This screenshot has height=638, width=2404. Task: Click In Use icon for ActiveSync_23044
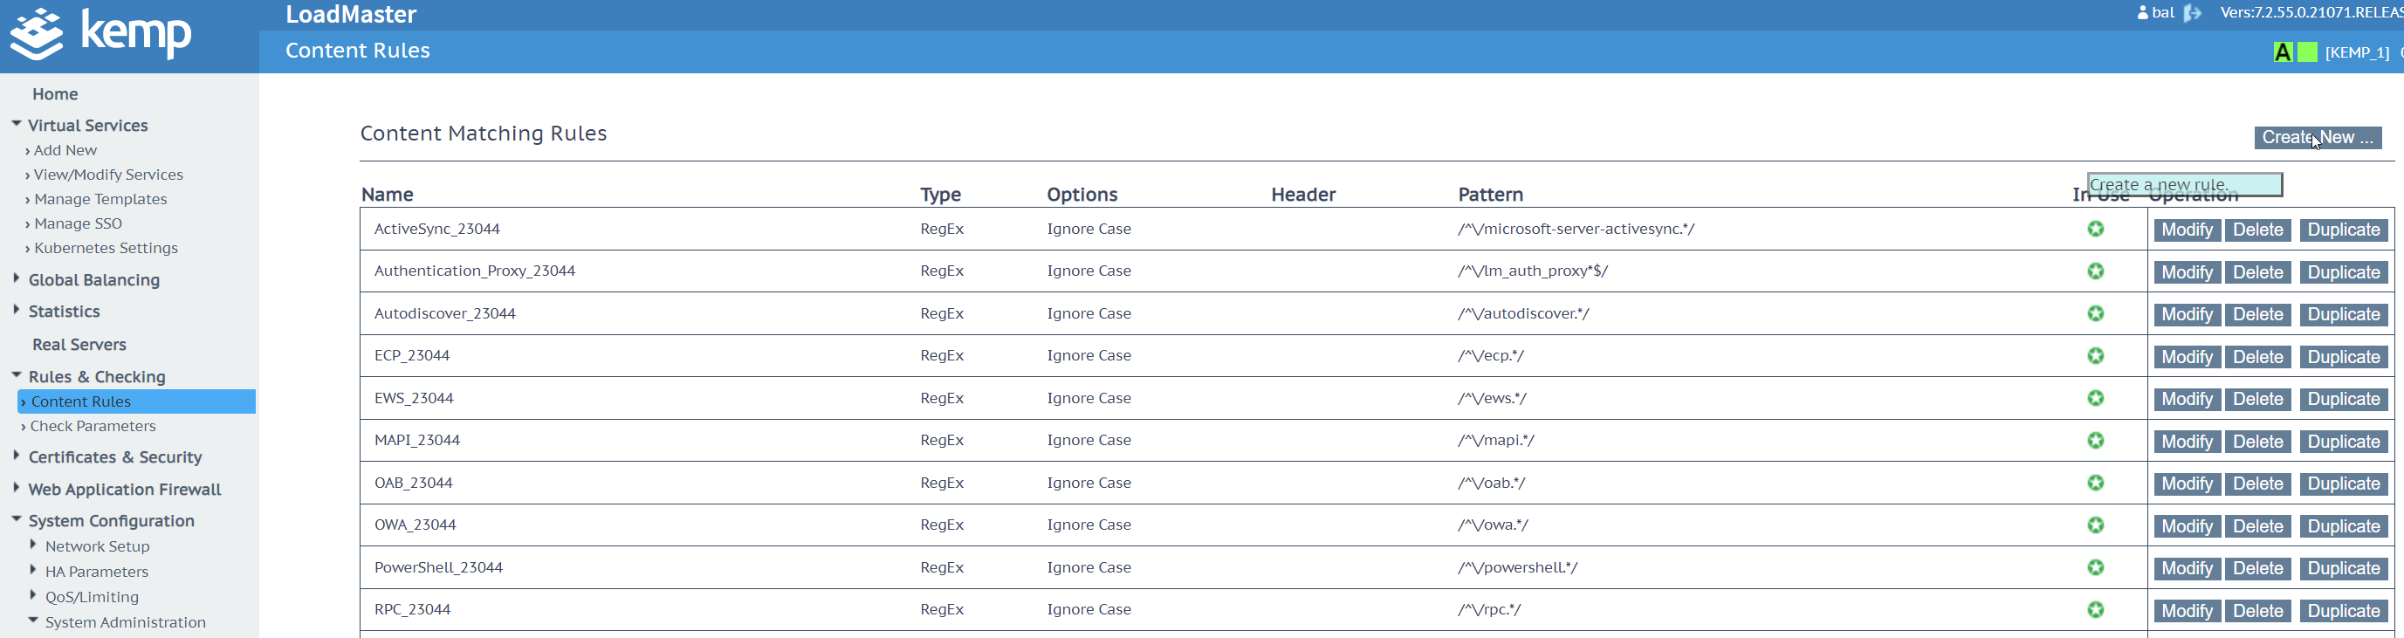coord(2096,229)
